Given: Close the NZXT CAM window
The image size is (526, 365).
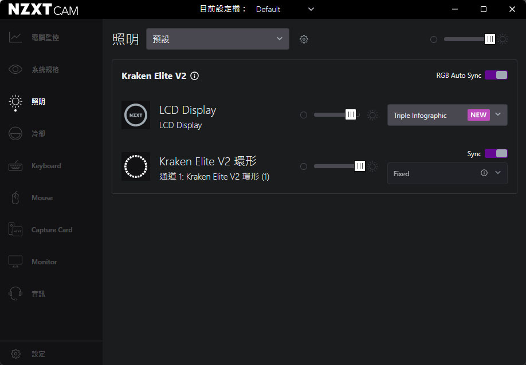Looking at the screenshot, I should click(x=512, y=9).
